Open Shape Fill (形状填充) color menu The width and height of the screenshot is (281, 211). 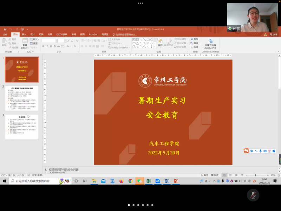[x=181, y=39]
